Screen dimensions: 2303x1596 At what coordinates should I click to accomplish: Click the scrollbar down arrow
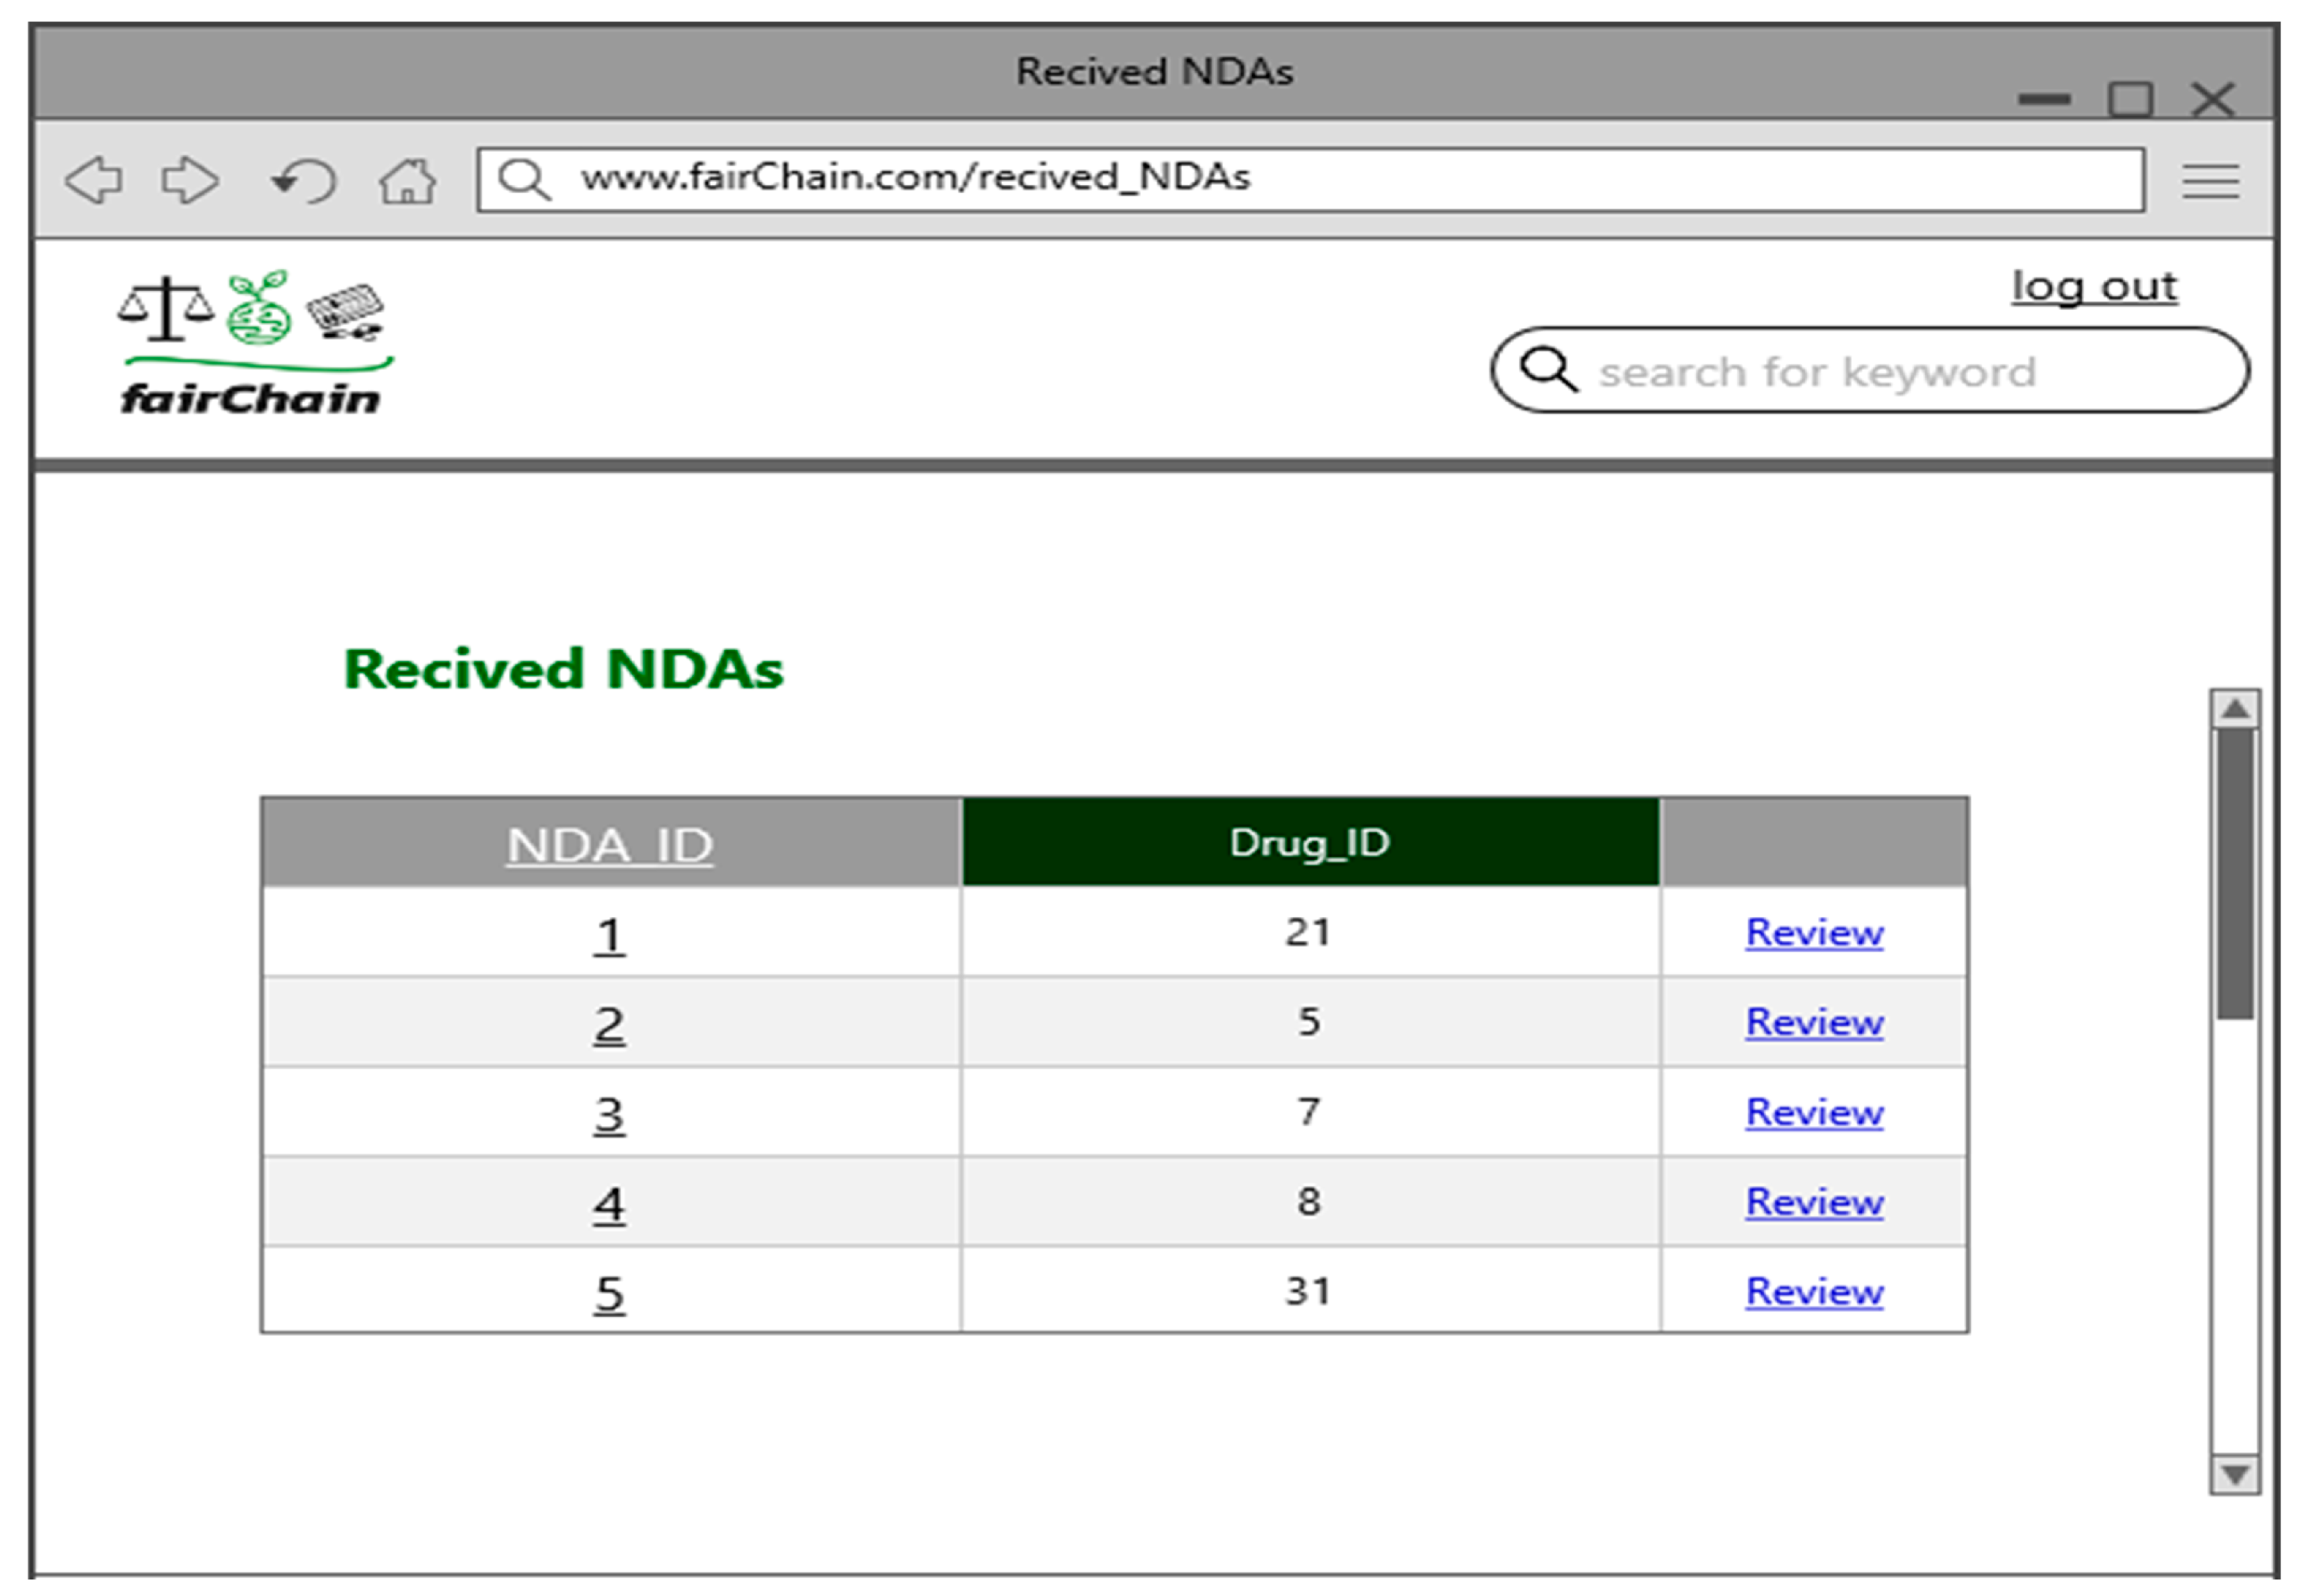point(2235,1474)
